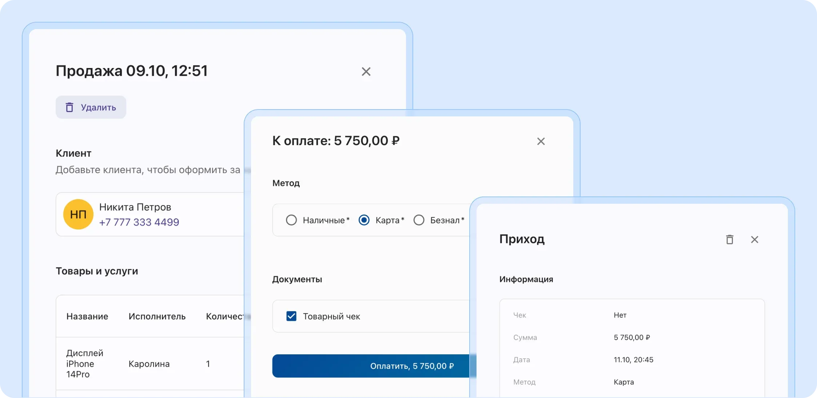Click the trash icon in the Приход header
Image resolution: width=817 pixels, height=398 pixels.
[730, 239]
